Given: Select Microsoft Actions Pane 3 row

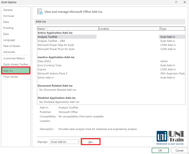Looking at the screenshot, I should tap(111, 73).
